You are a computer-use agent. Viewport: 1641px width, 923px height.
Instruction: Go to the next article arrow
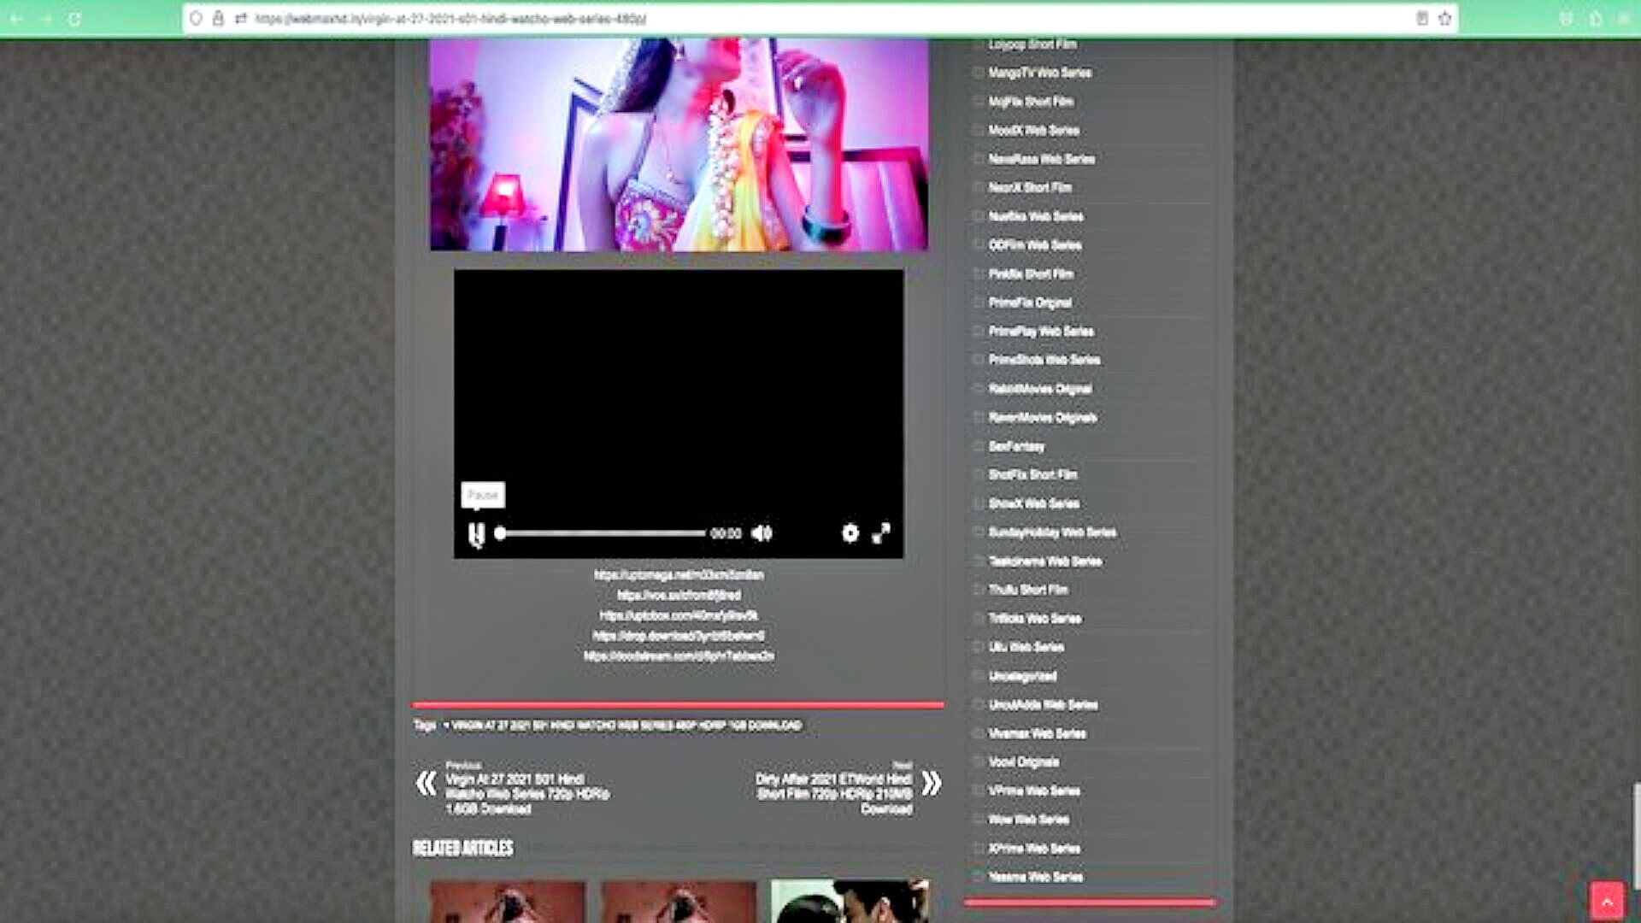point(932,783)
